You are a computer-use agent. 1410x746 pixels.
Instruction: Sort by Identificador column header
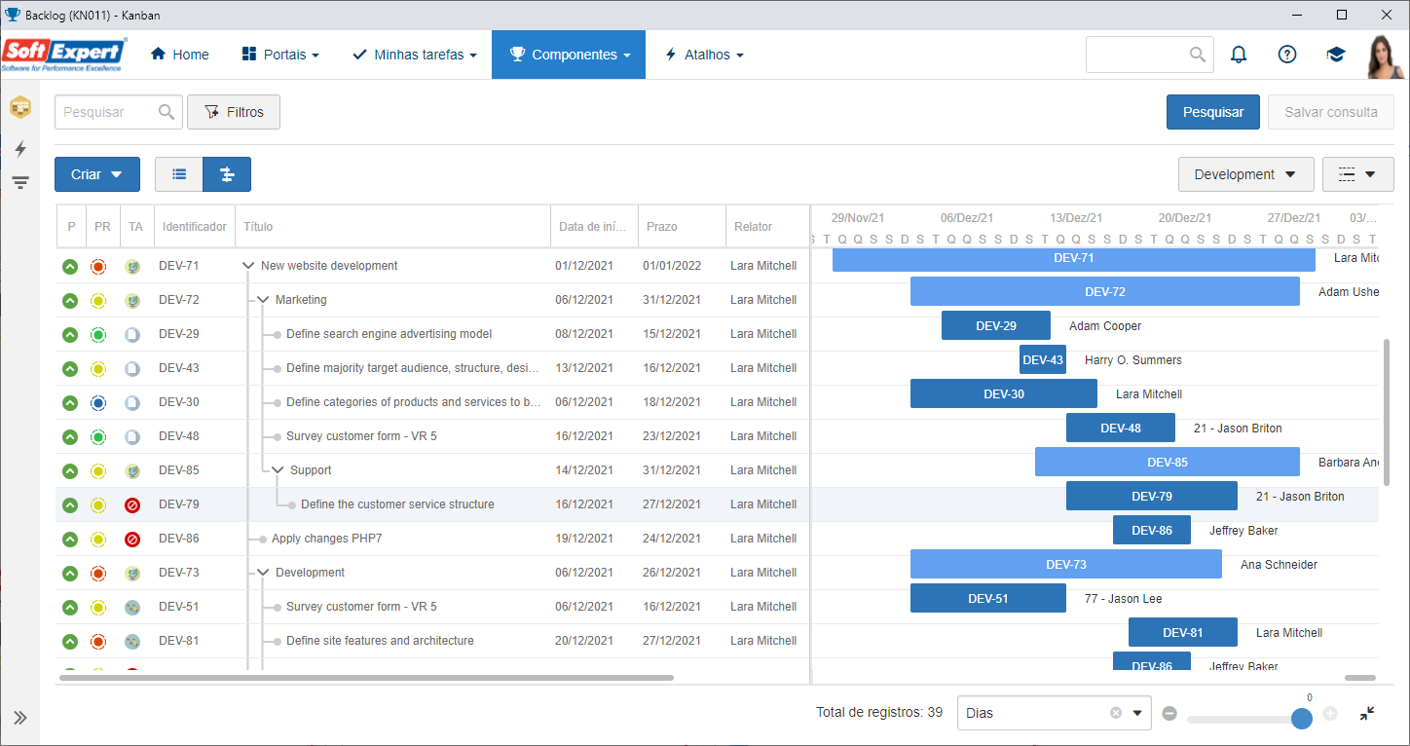point(195,227)
